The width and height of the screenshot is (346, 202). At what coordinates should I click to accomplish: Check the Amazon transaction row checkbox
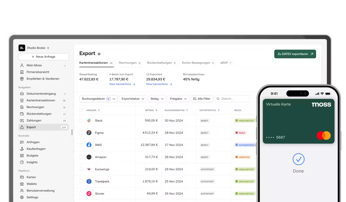tap(81, 157)
